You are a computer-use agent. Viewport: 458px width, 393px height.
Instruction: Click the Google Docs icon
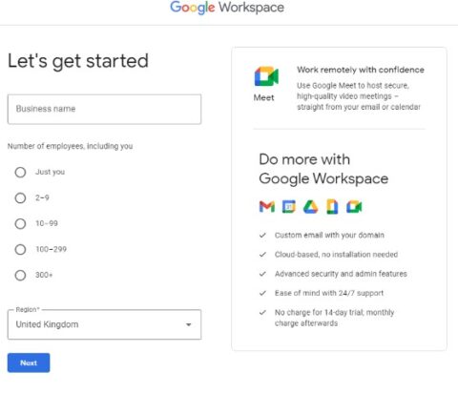[332, 207]
